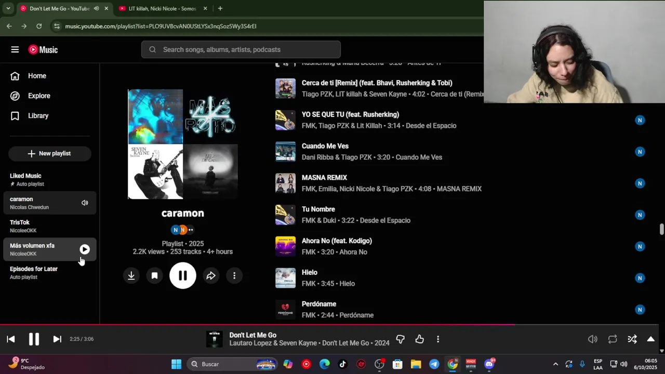Image resolution: width=665 pixels, height=374 pixels.
Task: Click contributor avatar on Tu Nombre row
Action: click(640, 215)
